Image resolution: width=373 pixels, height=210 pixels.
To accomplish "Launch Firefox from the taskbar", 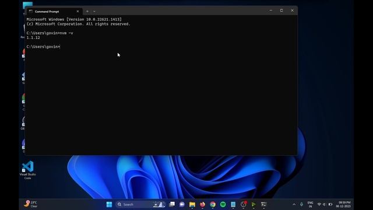I will [x=202, y=204].
